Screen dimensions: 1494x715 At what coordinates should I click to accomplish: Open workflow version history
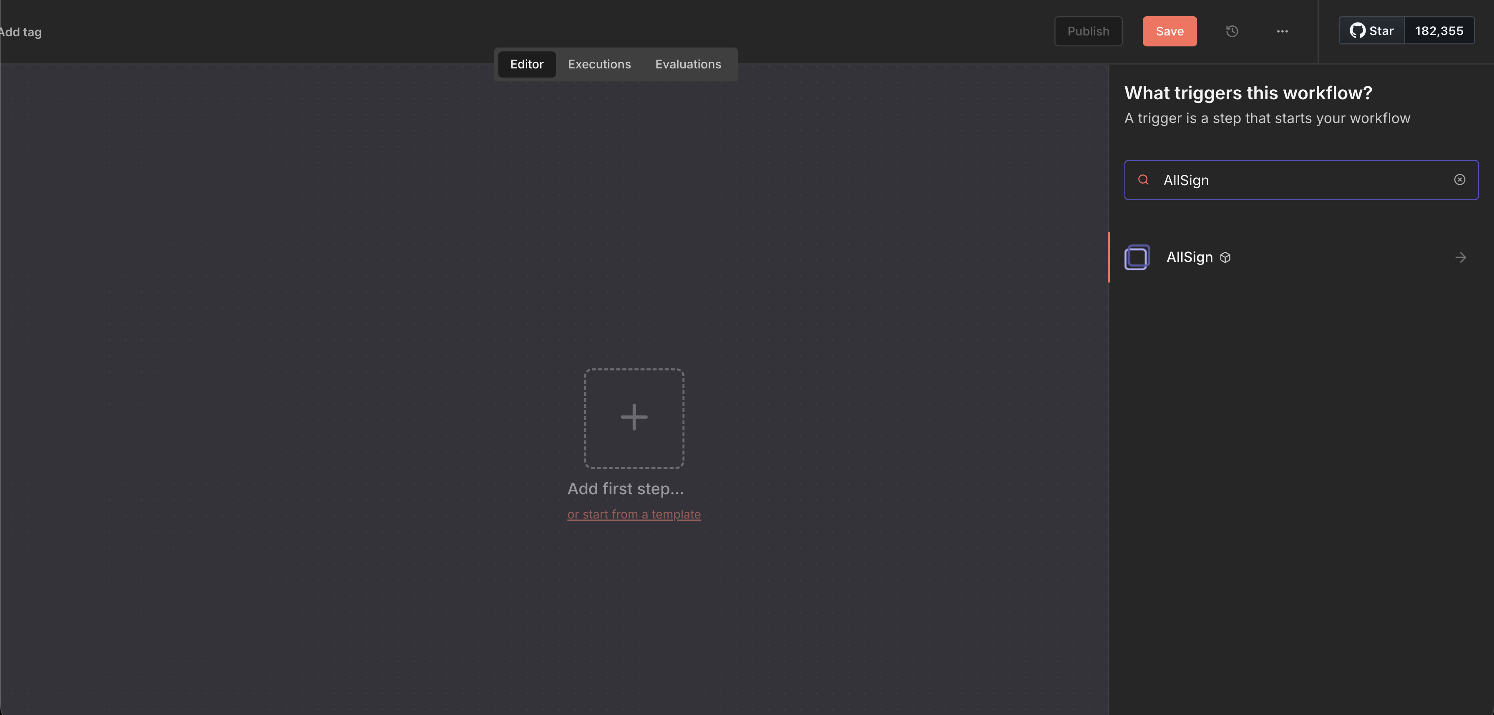(x=1232, y=31)
